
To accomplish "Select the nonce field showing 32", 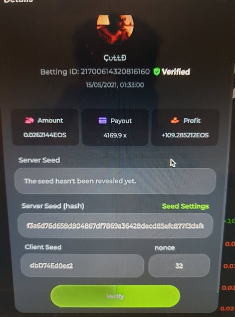I will pyautogui.click(x=179, y=265).
